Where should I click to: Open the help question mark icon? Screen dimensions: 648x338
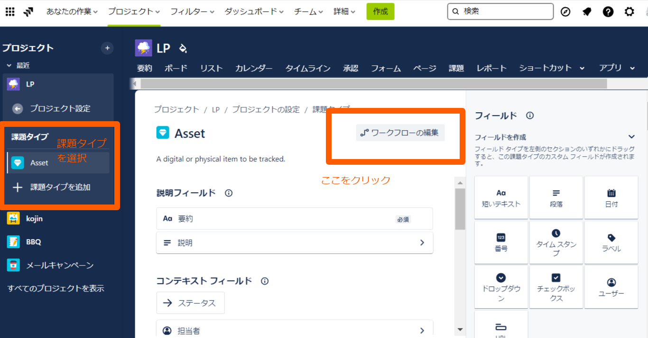[608, 12]
